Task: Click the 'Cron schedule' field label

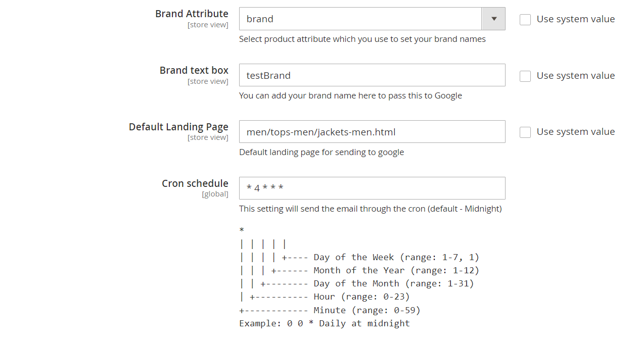Action: (x=195, y=183)
